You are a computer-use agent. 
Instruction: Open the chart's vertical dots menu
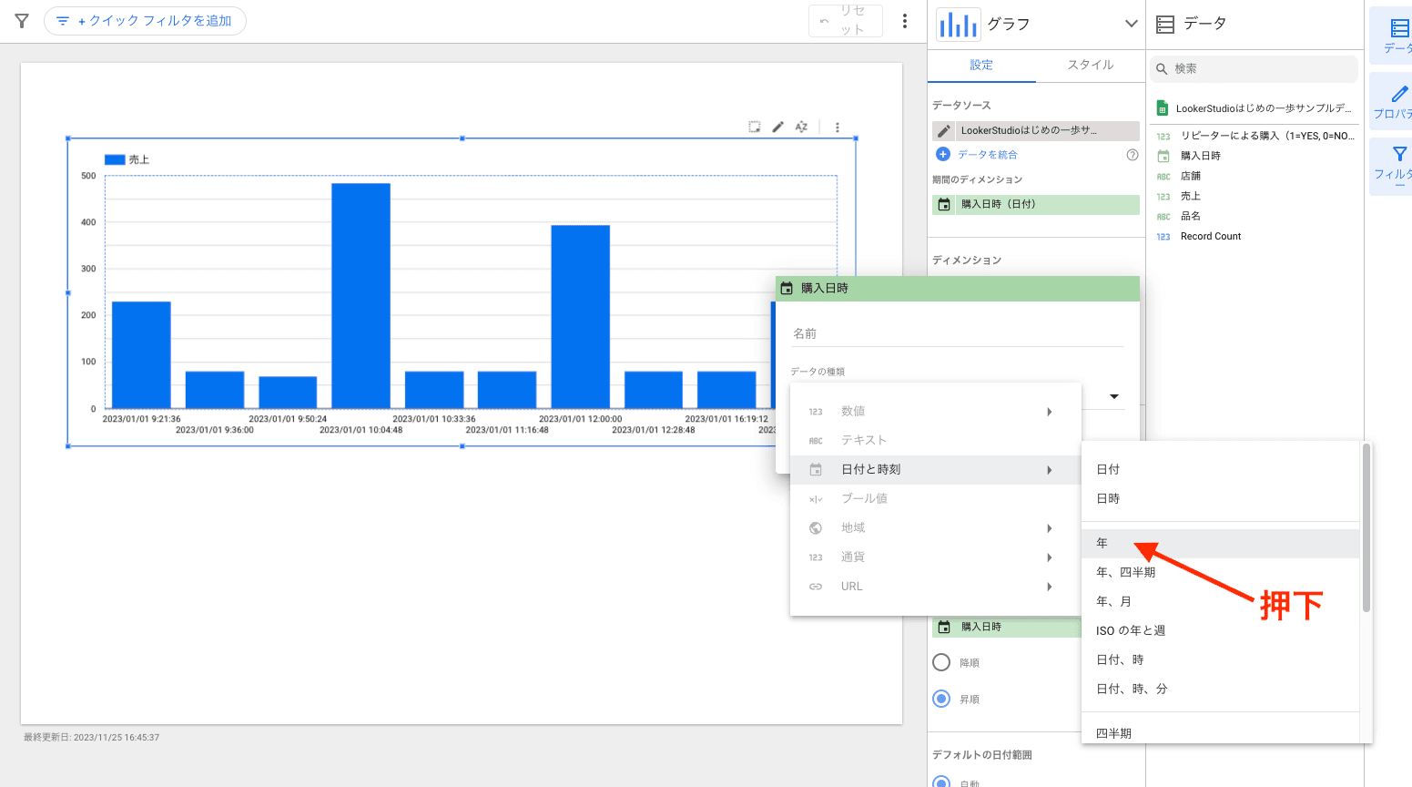point(838,128)
